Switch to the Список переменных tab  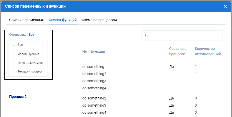(26, 20)
